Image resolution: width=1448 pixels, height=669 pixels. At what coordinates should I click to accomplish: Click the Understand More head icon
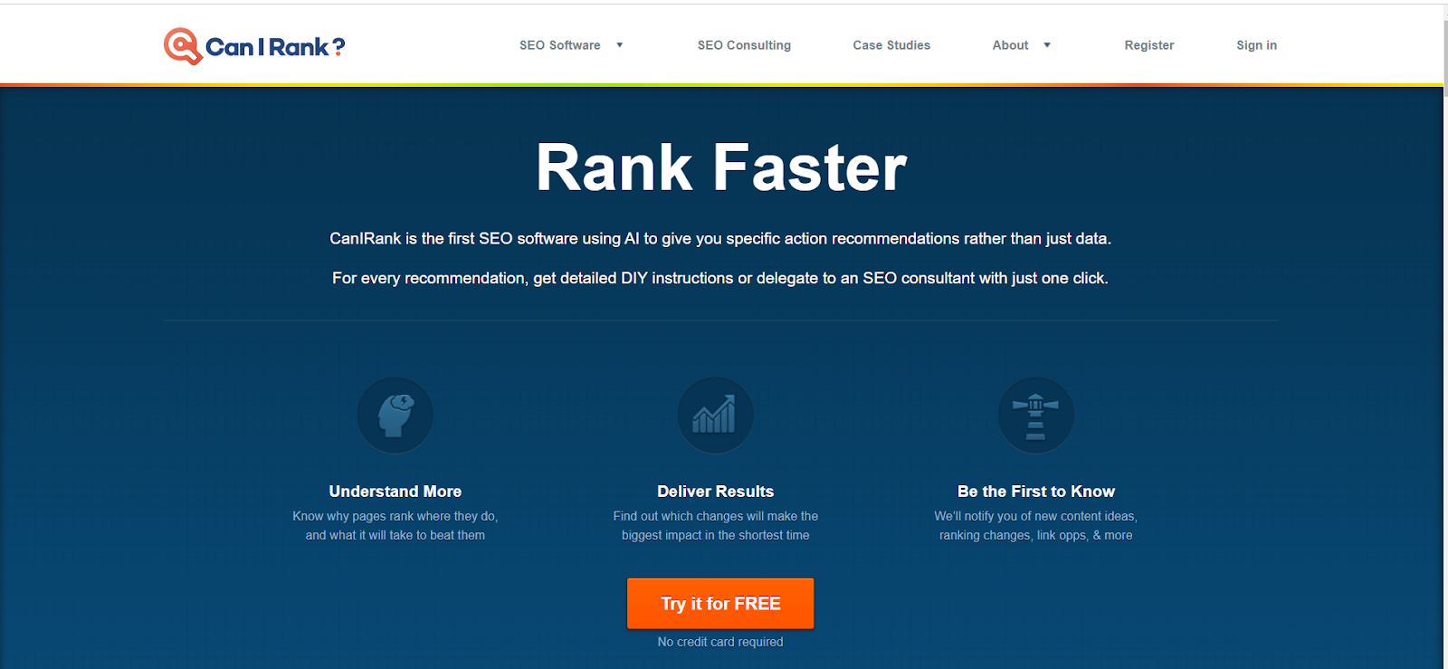pos(395,416)
